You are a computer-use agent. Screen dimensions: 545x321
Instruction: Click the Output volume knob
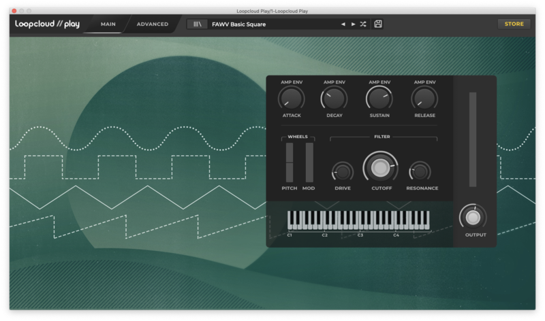coord(472,217)
